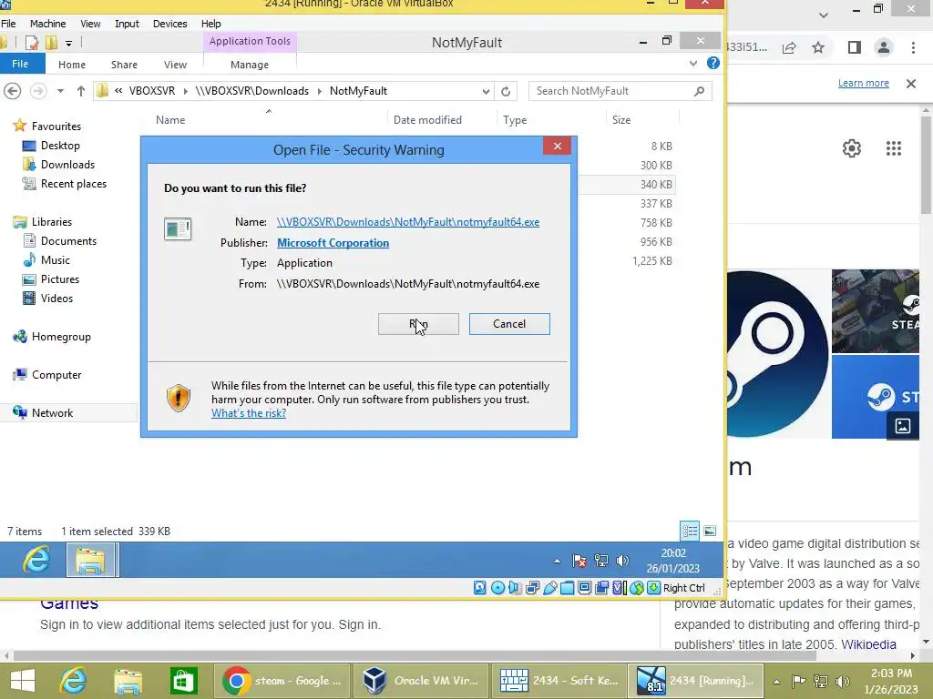
Task: Go up one folder level in Explorer
Action: [x=81, y=91]
